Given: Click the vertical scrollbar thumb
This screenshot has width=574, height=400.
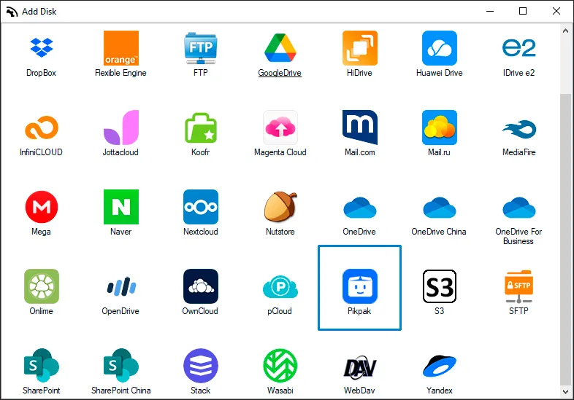Looking at the screenshot, I should (x=565, y=239).
